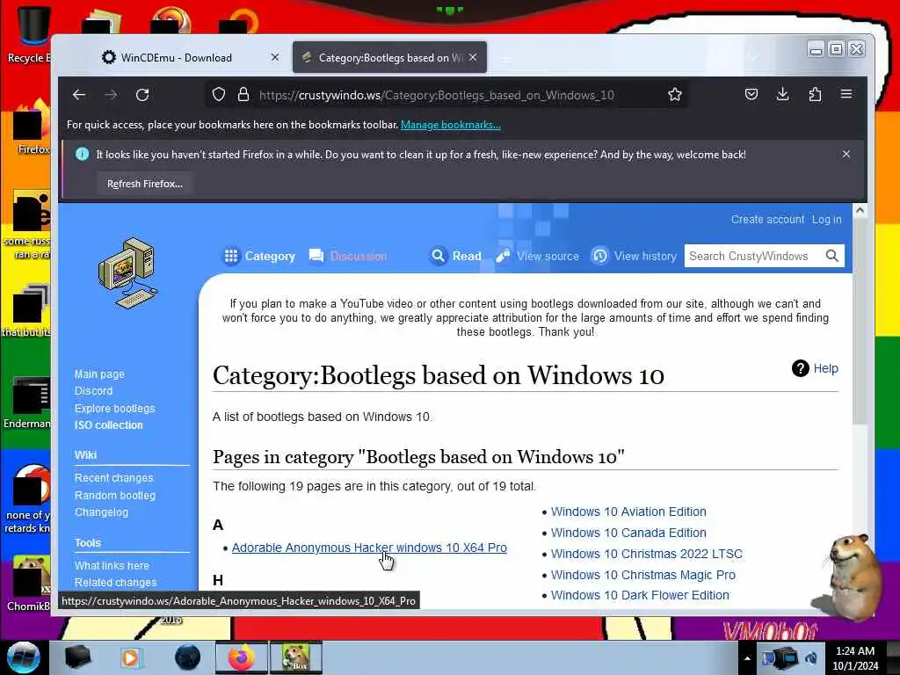900x675 pixels.
Task: Open the Firefox hamburger menu
Action: pyautogui.click(x=846, y=94)
